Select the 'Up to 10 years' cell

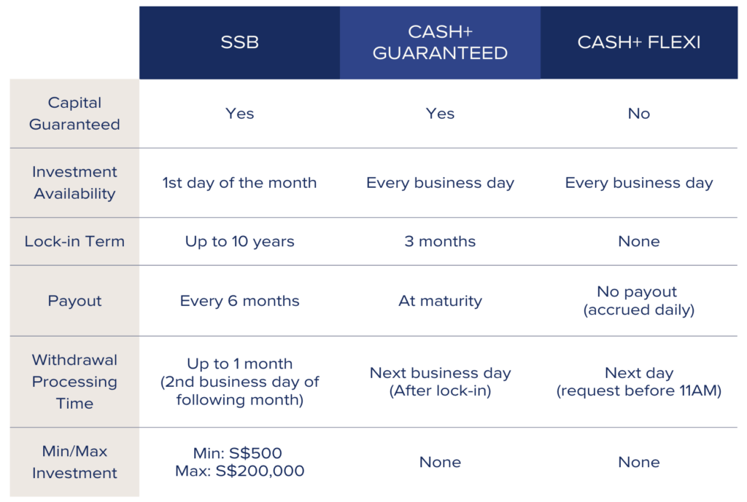239,241
